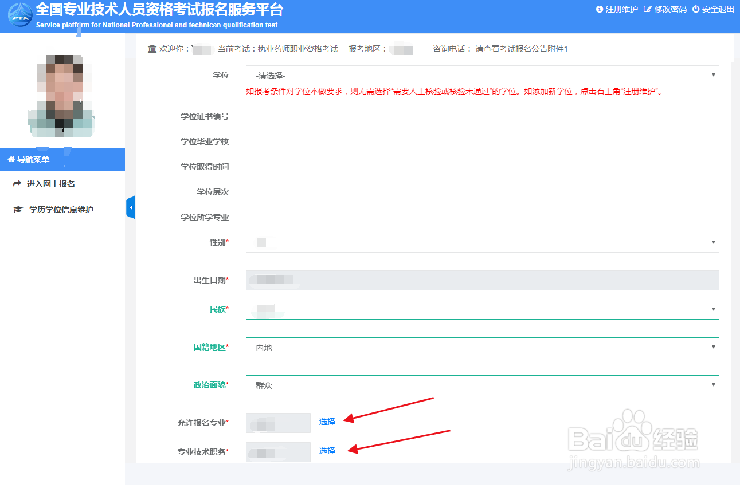The image size is (740, 488).
Task: Click the power icon beside 安全退出
Action: pos(695,9)
